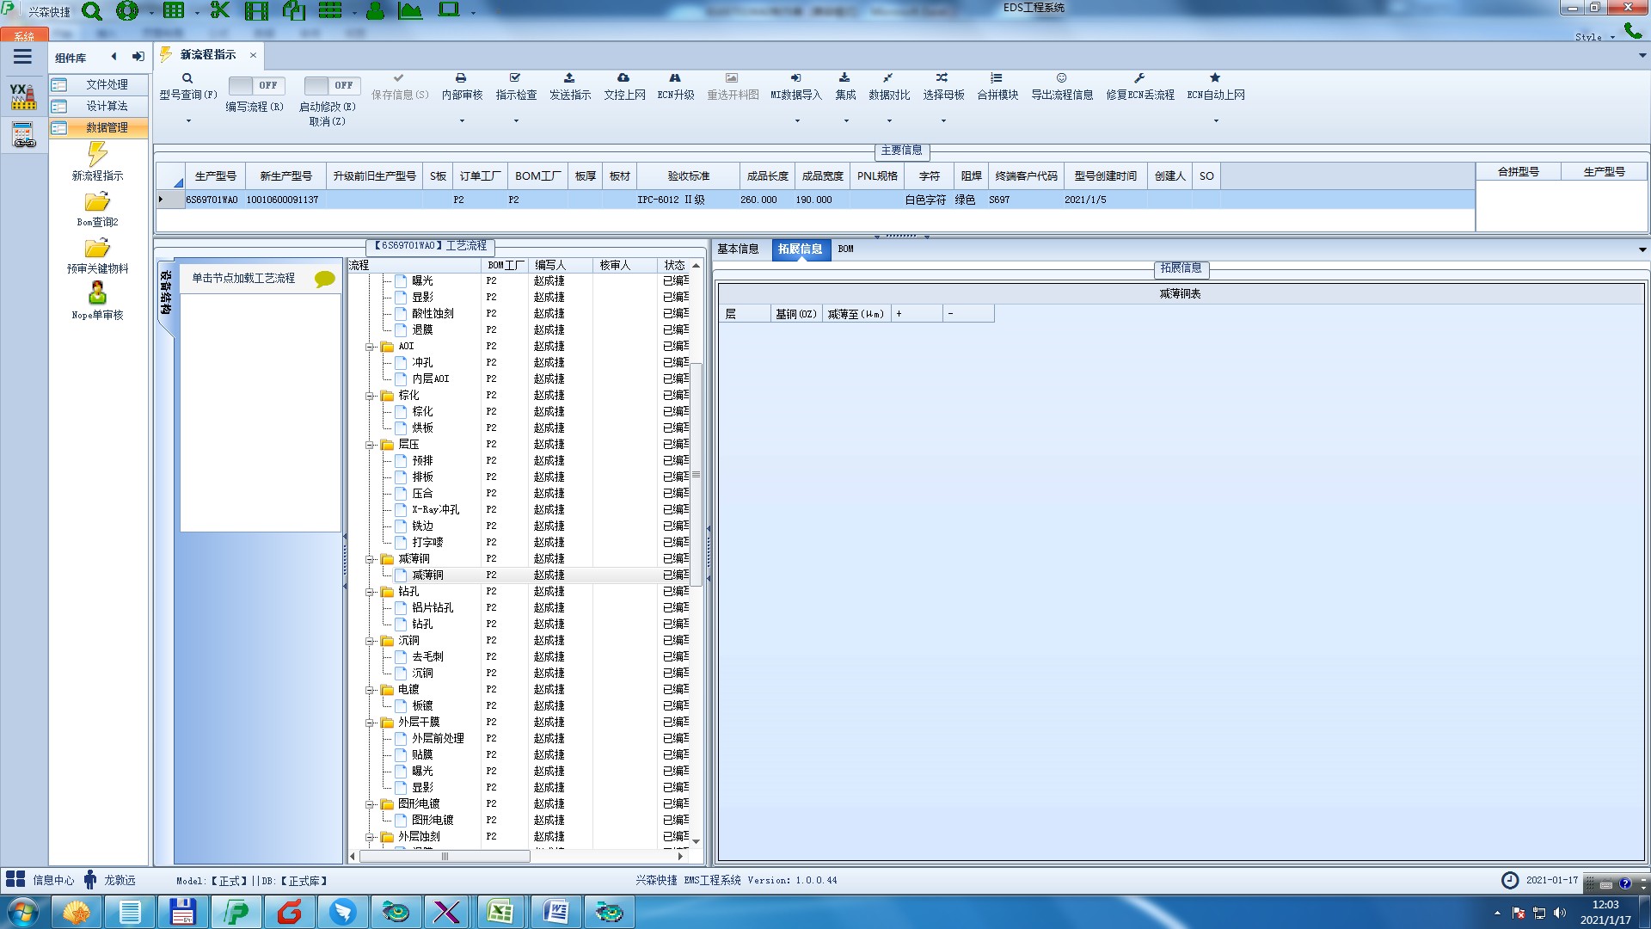Collapse the 层压 tree folder
The height and width of the screenshot is (929, 1651).
(x=370, y=445)
